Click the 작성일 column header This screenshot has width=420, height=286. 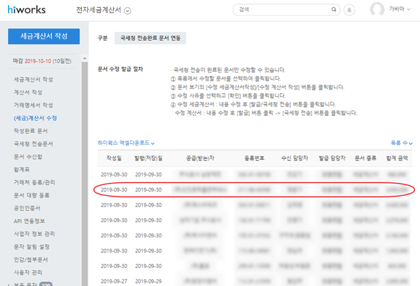[114, 158]
